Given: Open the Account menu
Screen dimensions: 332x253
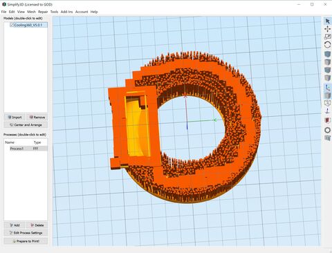Looking at the screenshot, I should click(x=82, y=12).
